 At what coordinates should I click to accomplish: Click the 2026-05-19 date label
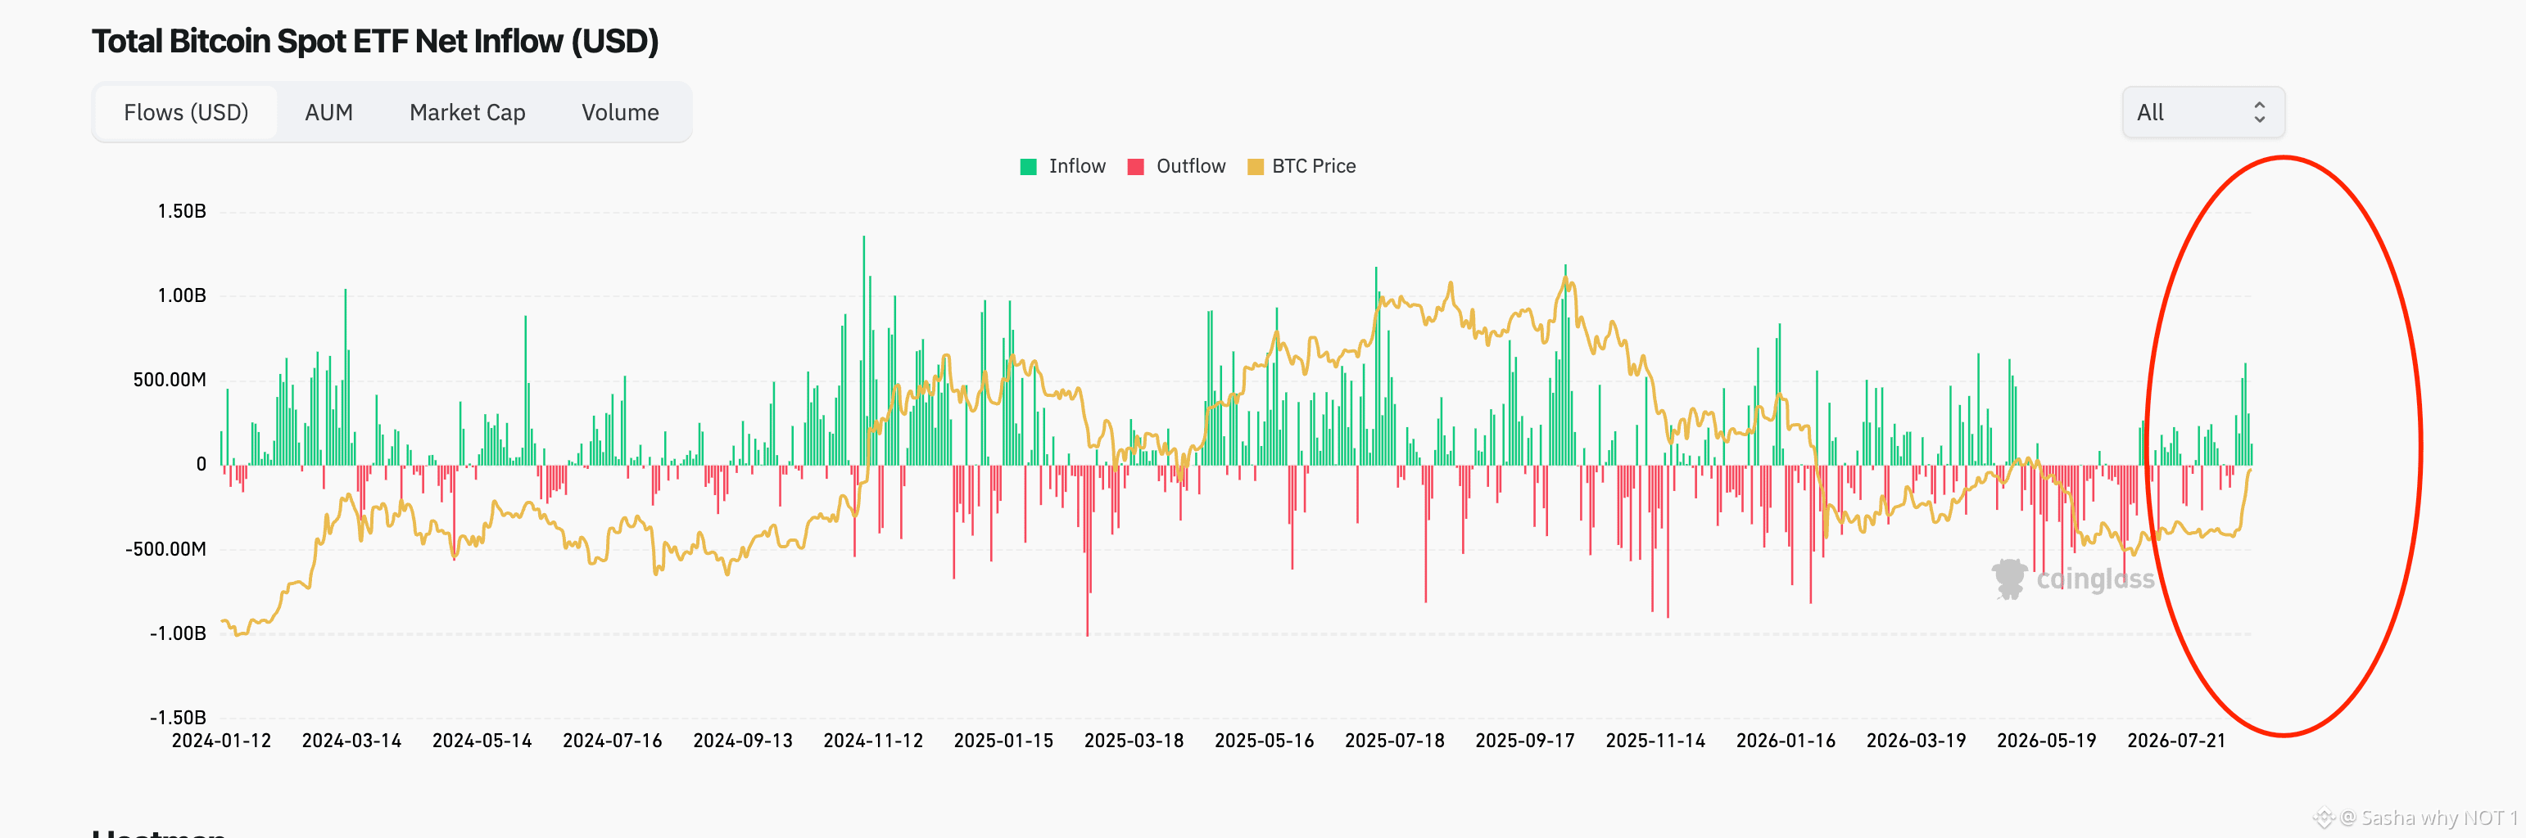[2048, 741]
